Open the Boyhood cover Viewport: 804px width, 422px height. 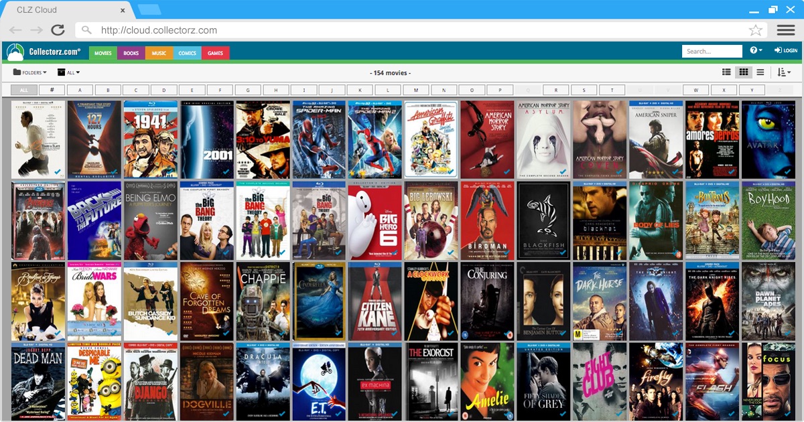click(x=768, y=220)
